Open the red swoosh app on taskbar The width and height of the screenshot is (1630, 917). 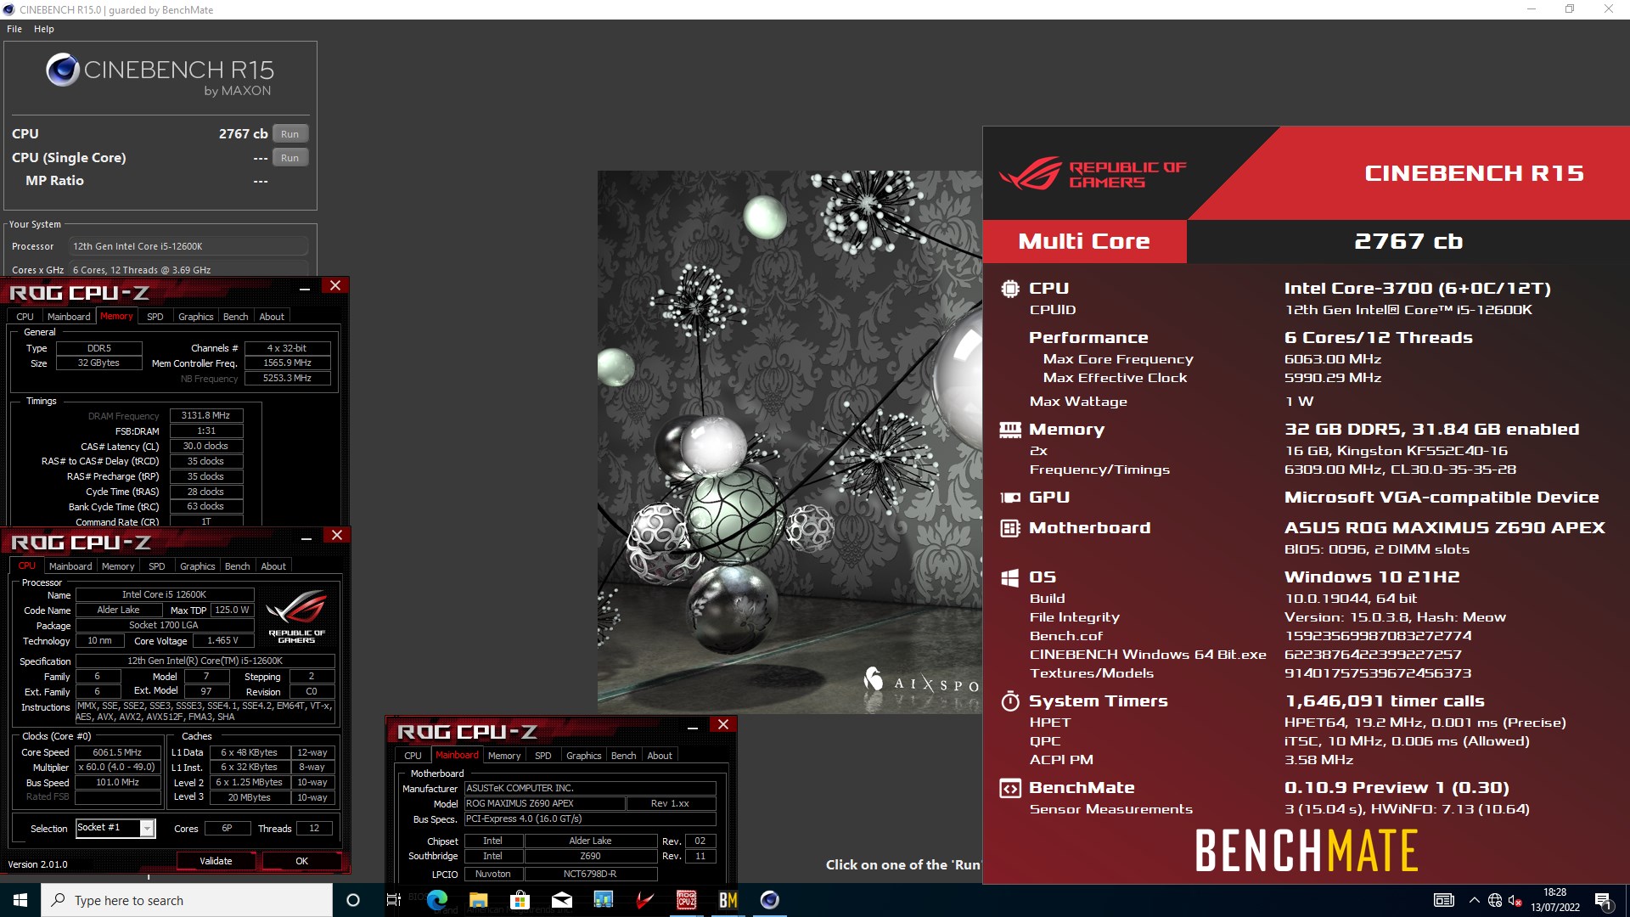[645, 900]
